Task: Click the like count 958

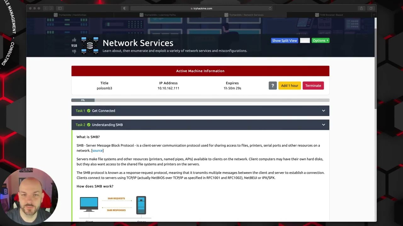Action: (74, 46)
